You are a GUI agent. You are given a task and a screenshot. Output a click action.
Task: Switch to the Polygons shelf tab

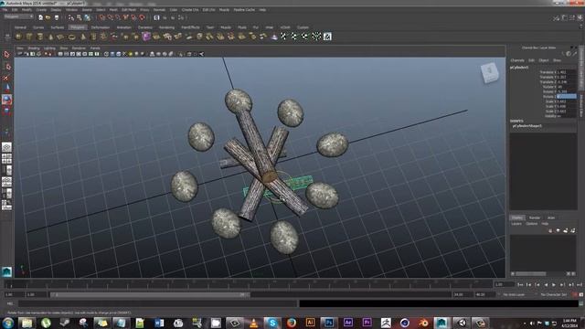pyautogui.click(x=77, y=27)
